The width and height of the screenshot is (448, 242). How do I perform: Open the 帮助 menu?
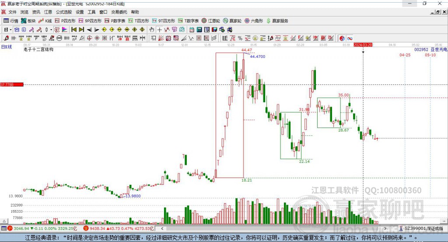click(x=135, y=12)
